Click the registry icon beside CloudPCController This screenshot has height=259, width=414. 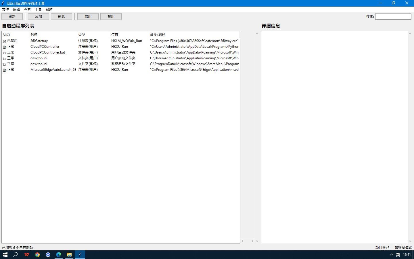[4, 46]
